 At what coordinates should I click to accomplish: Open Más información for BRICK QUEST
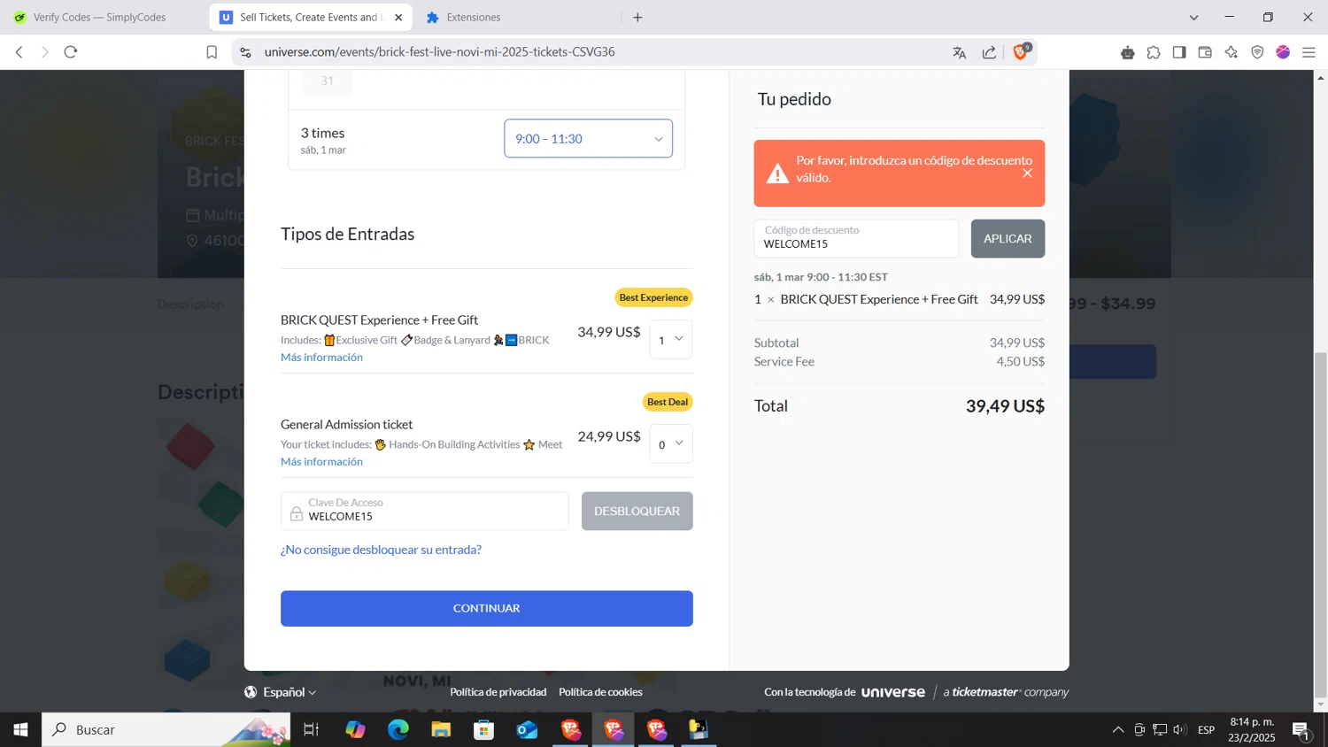(x=321, y=358)
